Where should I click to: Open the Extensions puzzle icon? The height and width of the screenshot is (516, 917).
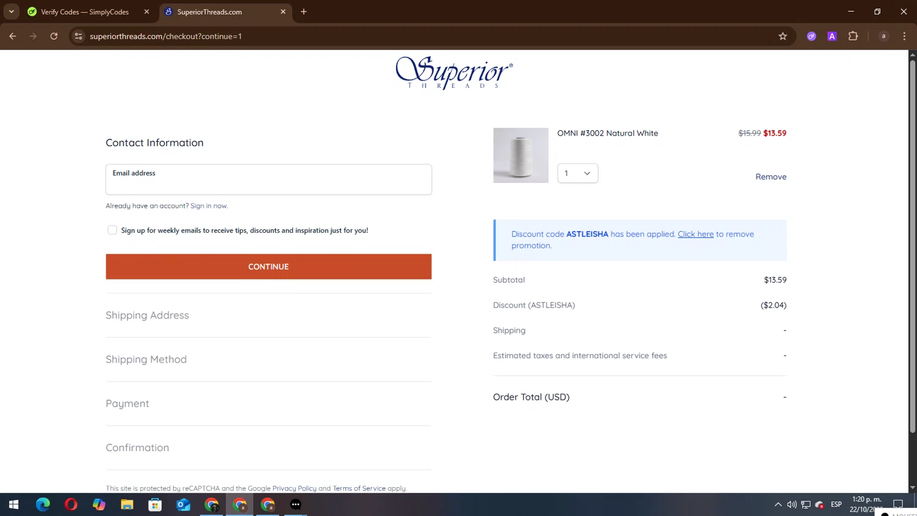[853, 36]
